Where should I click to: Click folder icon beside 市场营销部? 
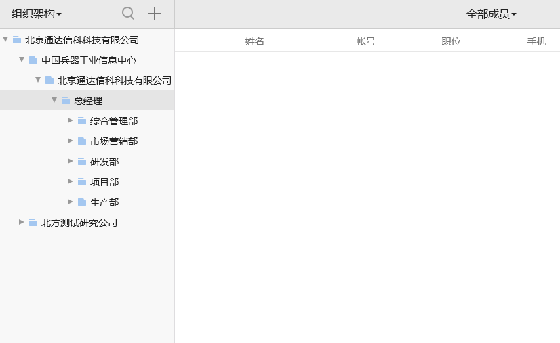coord(82,141)
